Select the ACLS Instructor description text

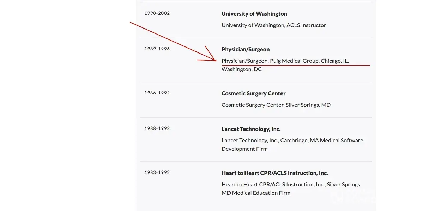274,25
